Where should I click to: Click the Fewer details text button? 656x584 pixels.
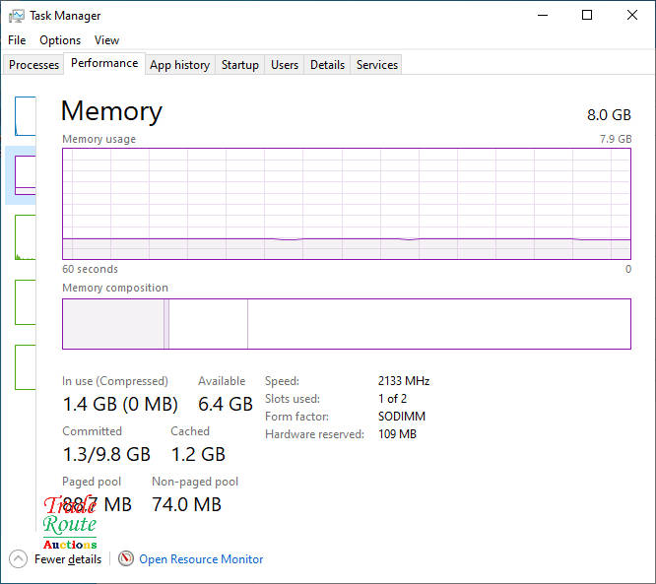(68, 559)
